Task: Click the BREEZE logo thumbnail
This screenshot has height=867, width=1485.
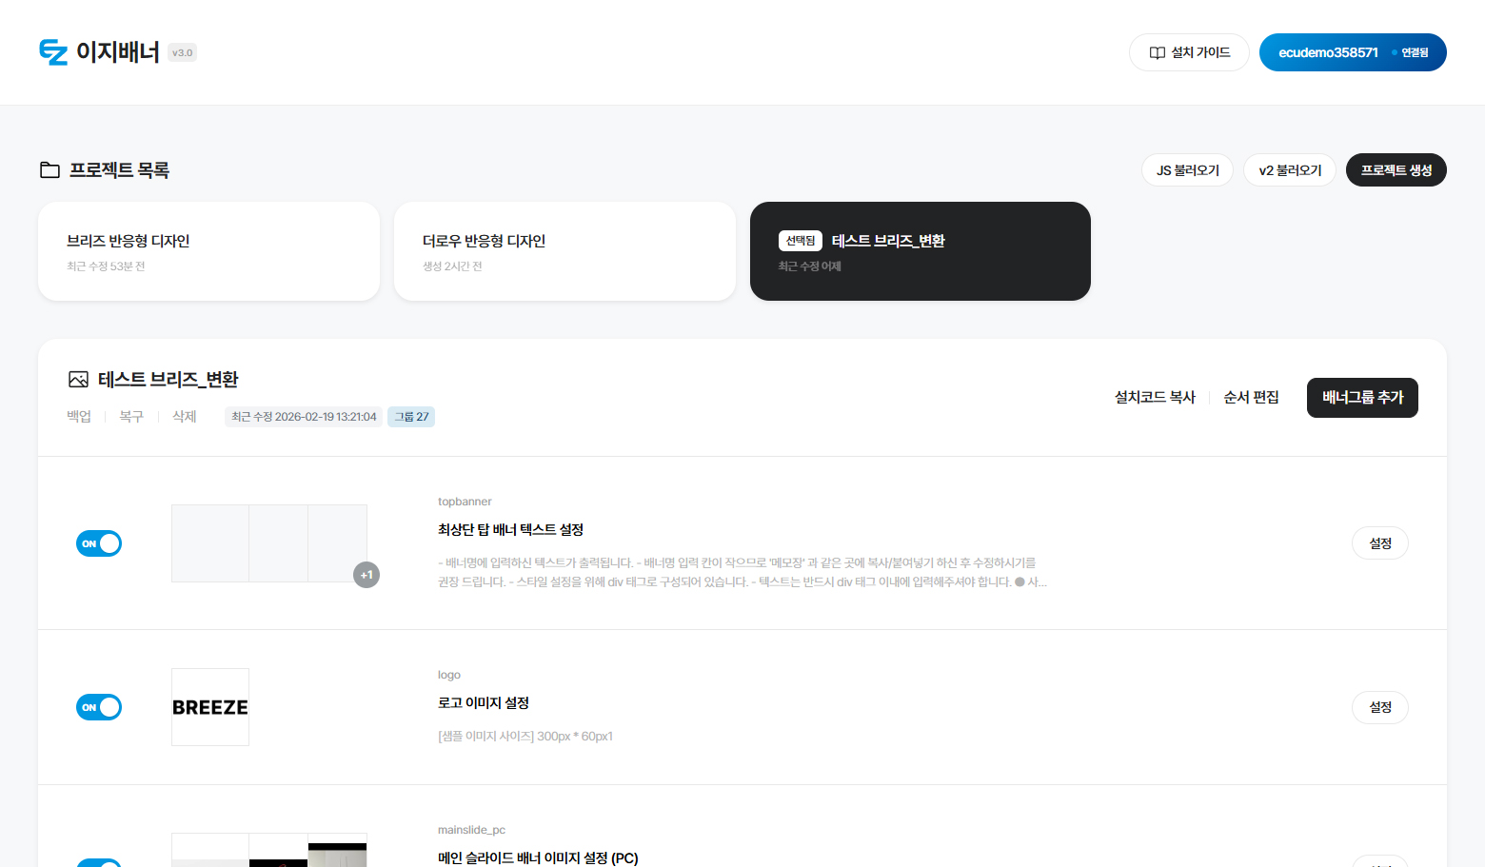Action: (x=210, y=707)
